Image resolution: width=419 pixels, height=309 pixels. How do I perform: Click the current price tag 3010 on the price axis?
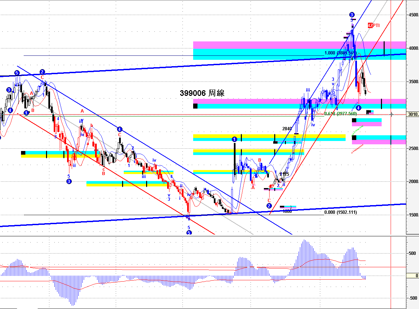click(413, 114)
